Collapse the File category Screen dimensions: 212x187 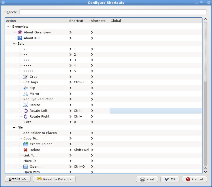click(14, 127)
